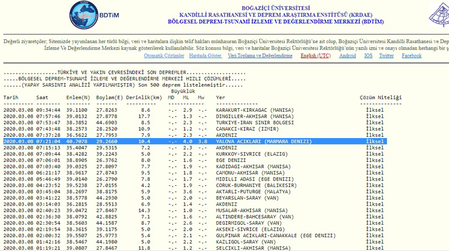This screenshot has height=251, width=449.
Task: Click the Saat column header
Action: click(42, 97)
